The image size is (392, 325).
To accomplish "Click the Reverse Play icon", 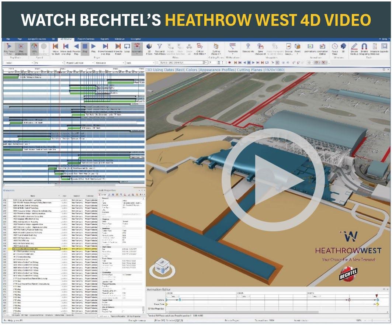I will (76, 49).
